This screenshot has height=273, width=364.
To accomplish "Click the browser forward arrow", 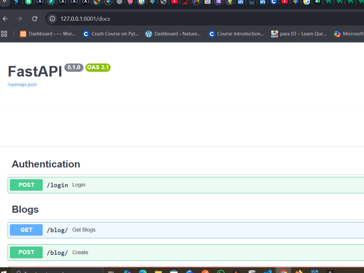I will 20,19.
